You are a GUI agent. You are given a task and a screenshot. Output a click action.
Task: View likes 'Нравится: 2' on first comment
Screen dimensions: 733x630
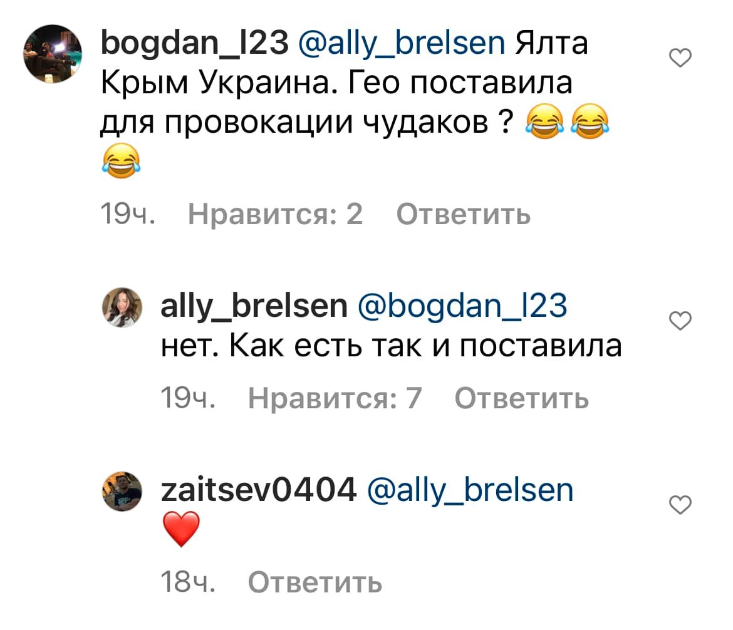point(275,214)
